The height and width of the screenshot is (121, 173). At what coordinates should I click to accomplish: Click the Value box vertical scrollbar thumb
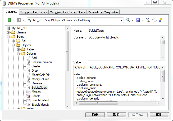(163, 76)
